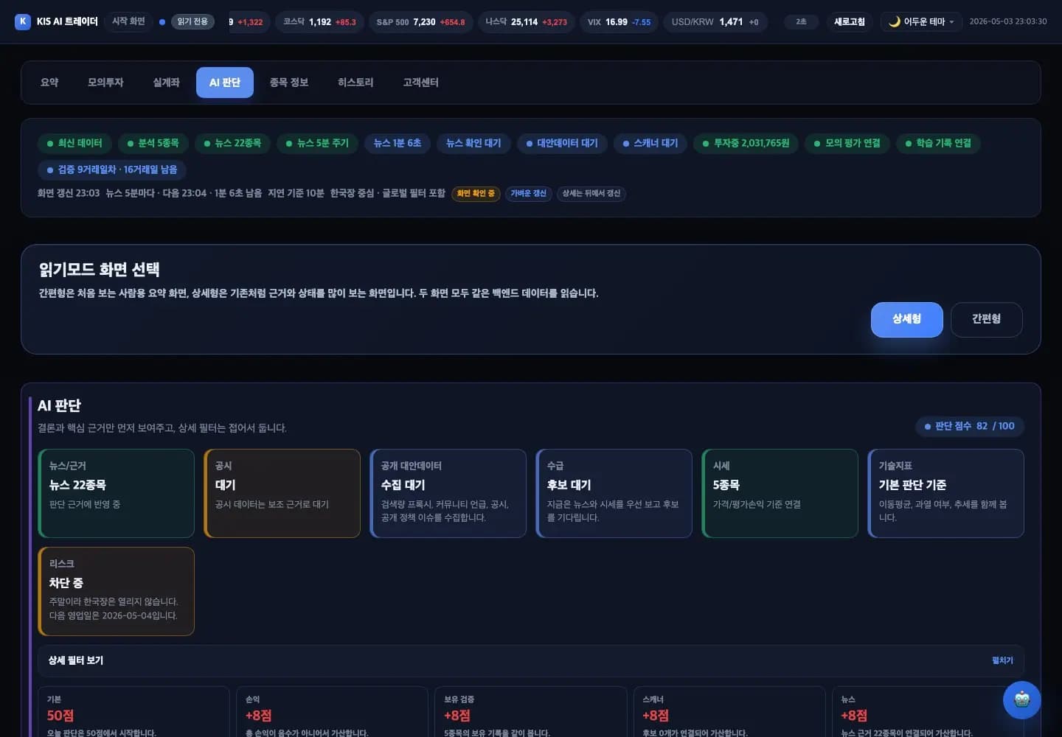The image size is (1062, 737).
Task: Toggle the 읽기 전용 mode indicator
Action: tap(192, 21)
